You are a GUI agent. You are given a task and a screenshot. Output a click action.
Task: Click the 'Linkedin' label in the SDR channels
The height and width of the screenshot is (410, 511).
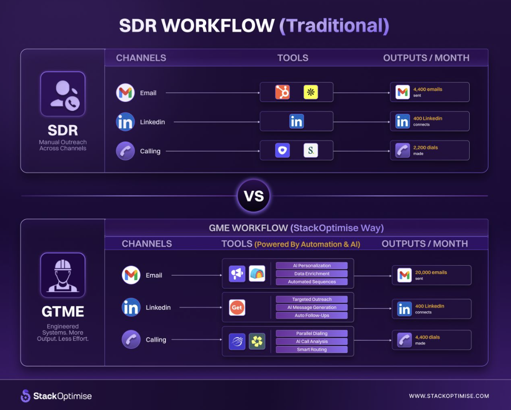pos(153,122)
